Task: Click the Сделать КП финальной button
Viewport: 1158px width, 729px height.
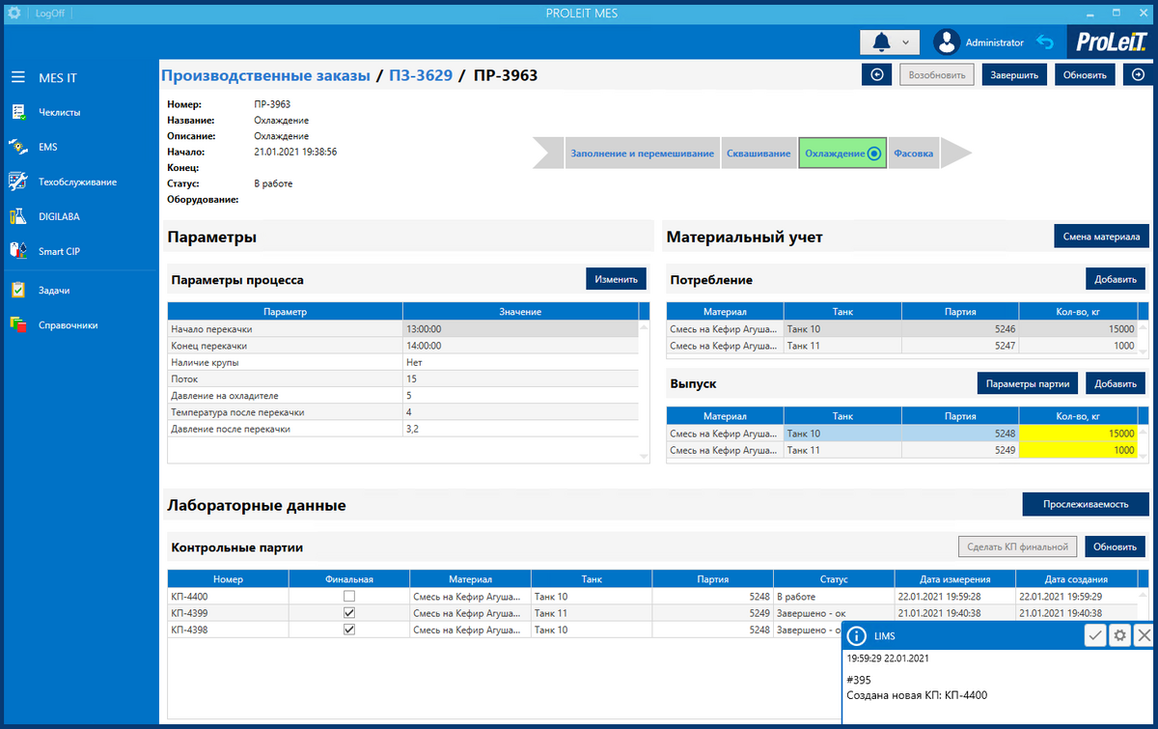Action: tap(1018, 547)
